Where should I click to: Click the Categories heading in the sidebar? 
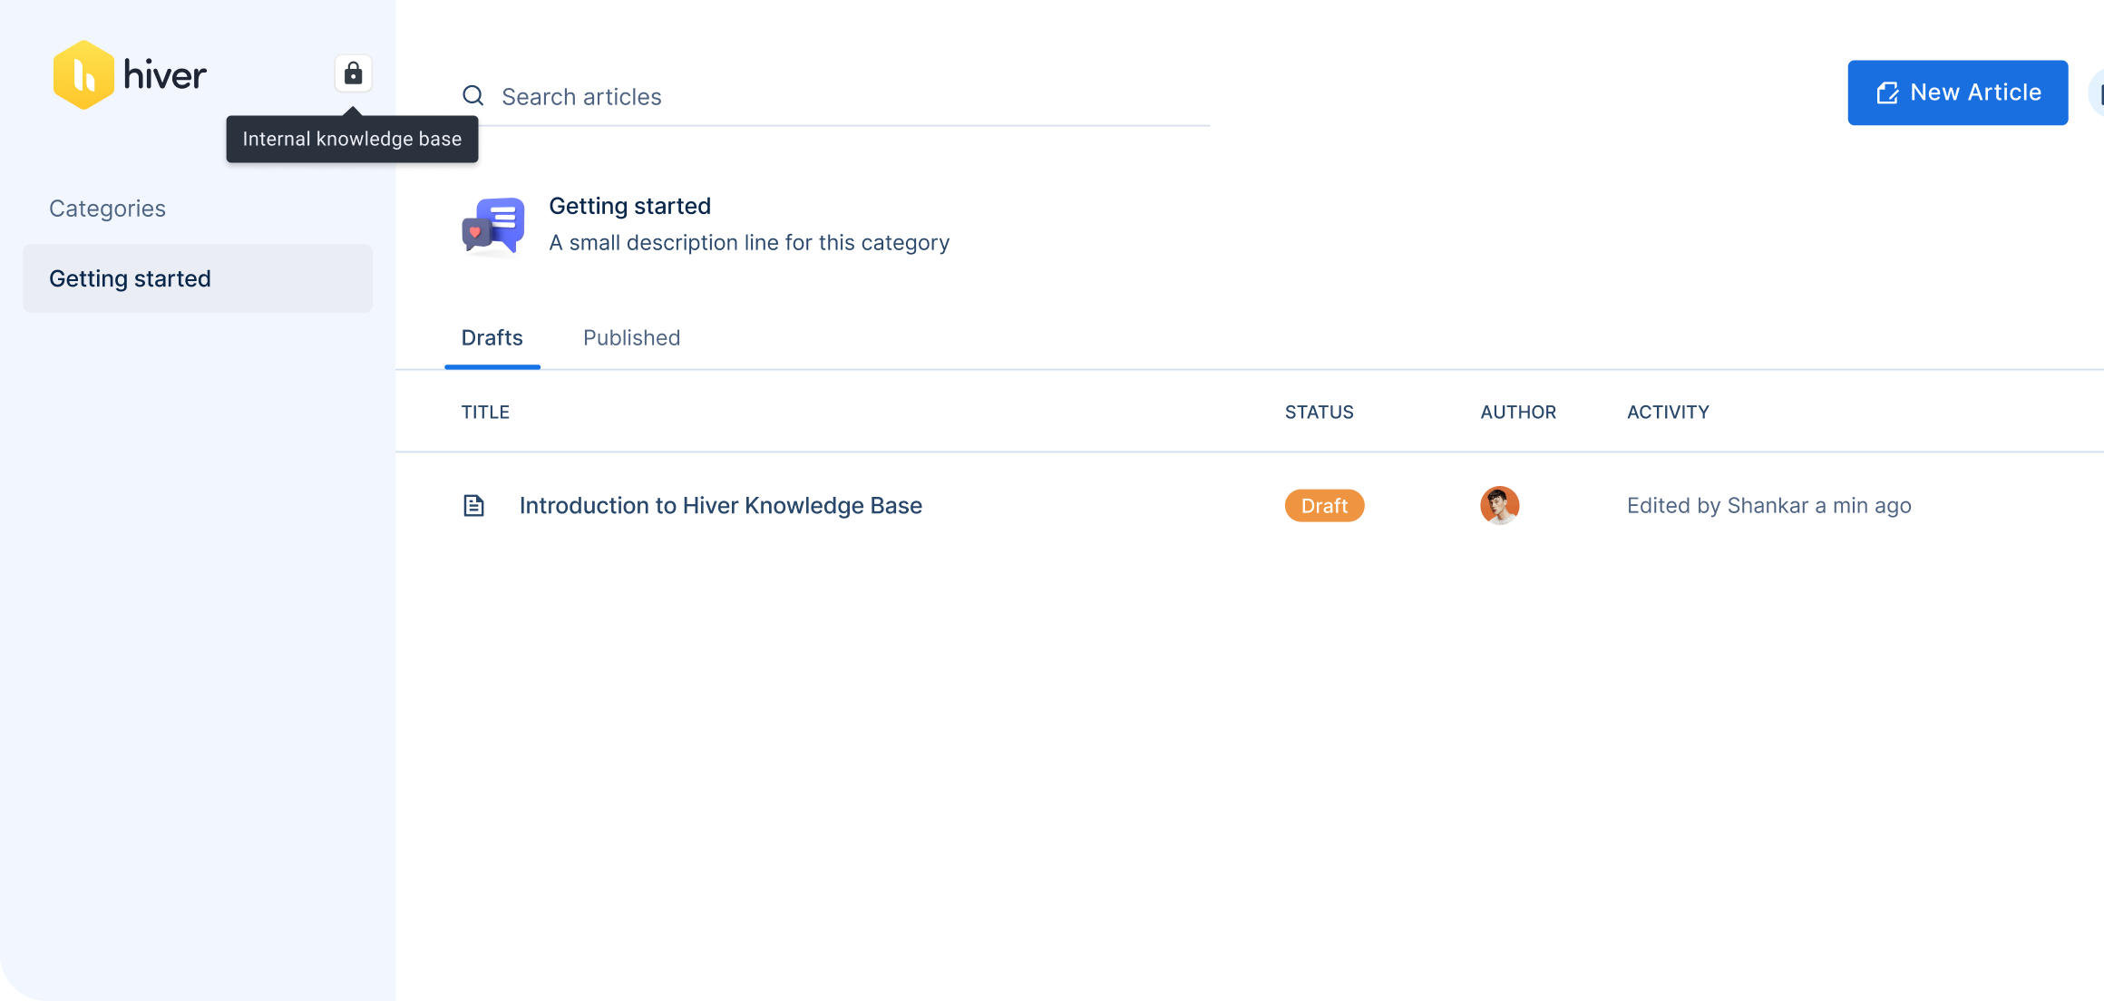(x=107, y=208)
